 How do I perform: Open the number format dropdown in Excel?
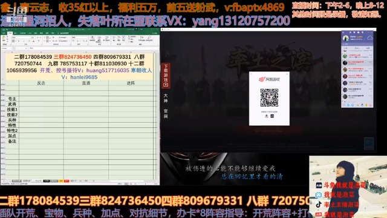tap(87, 38)
